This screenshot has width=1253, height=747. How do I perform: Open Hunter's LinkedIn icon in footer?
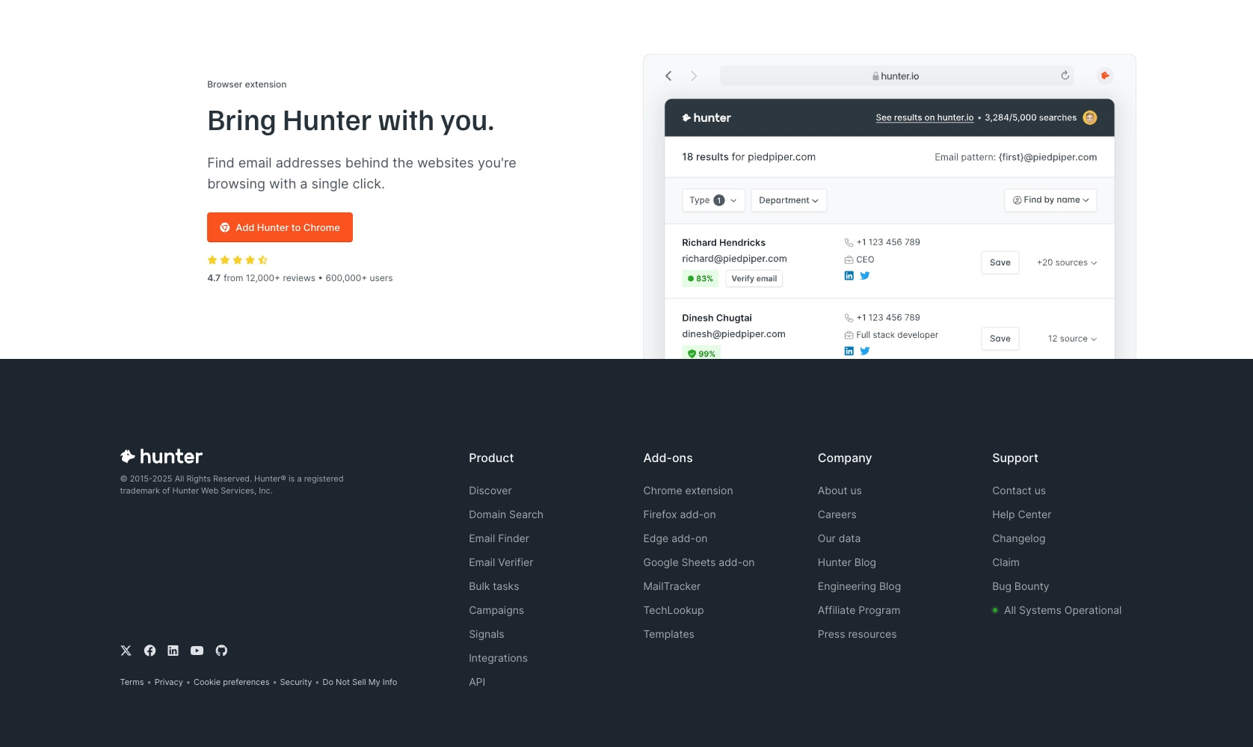[x=173, y=651]
